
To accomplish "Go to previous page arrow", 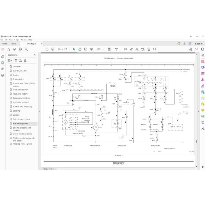I will click(47, 49).
